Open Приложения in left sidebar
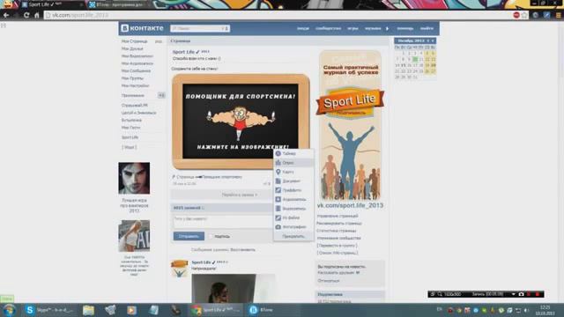 pyautogui.click(x=133, y=96)
